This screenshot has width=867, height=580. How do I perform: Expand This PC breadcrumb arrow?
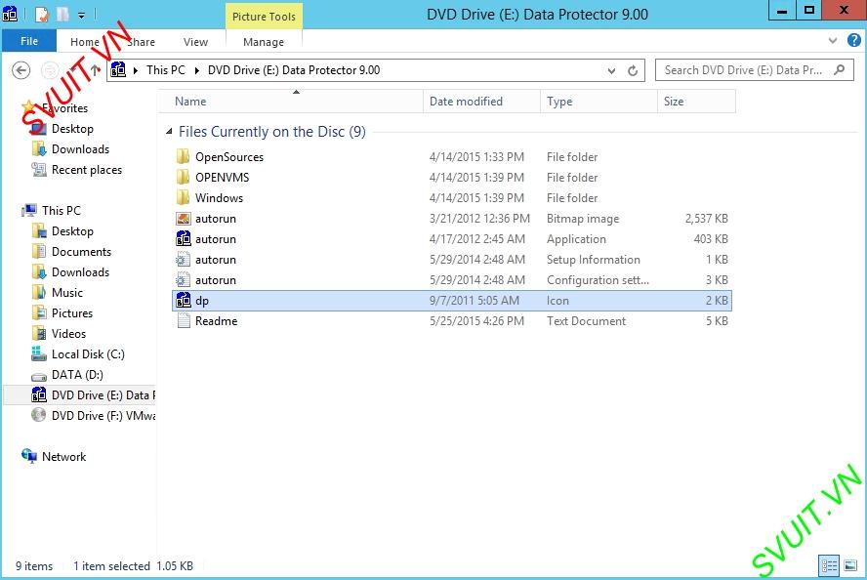(x=196, y=70)
